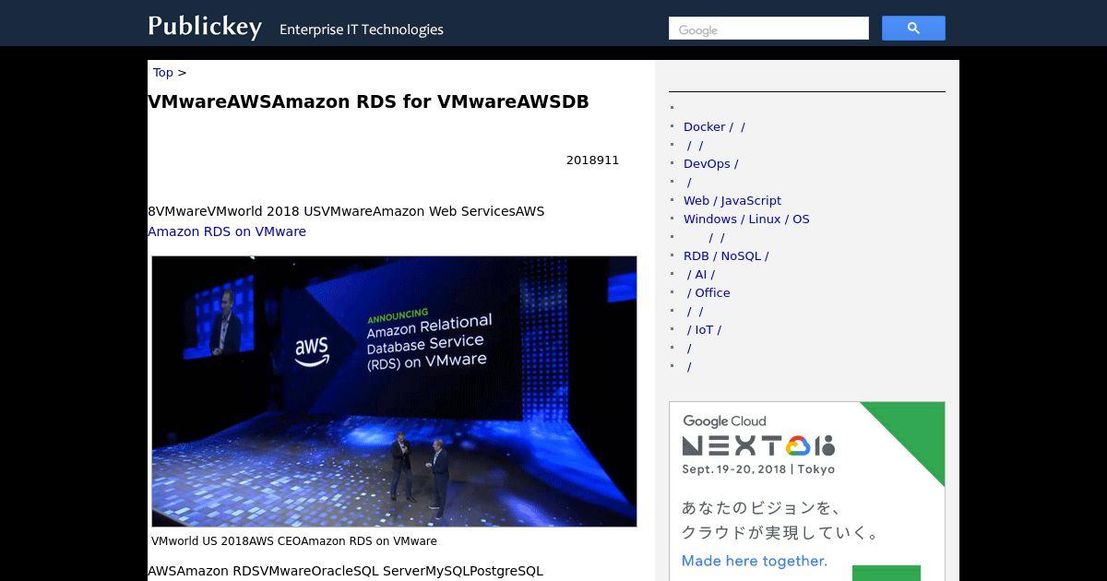
Task: Click the 2018911 date text
Action: [593, 160]
